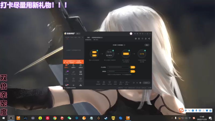The width and height of the screenshot is (215, 121).
Task: Toggle Chinese/English mode on the Sogou toolbar
Action: click(x=186, y=111)
